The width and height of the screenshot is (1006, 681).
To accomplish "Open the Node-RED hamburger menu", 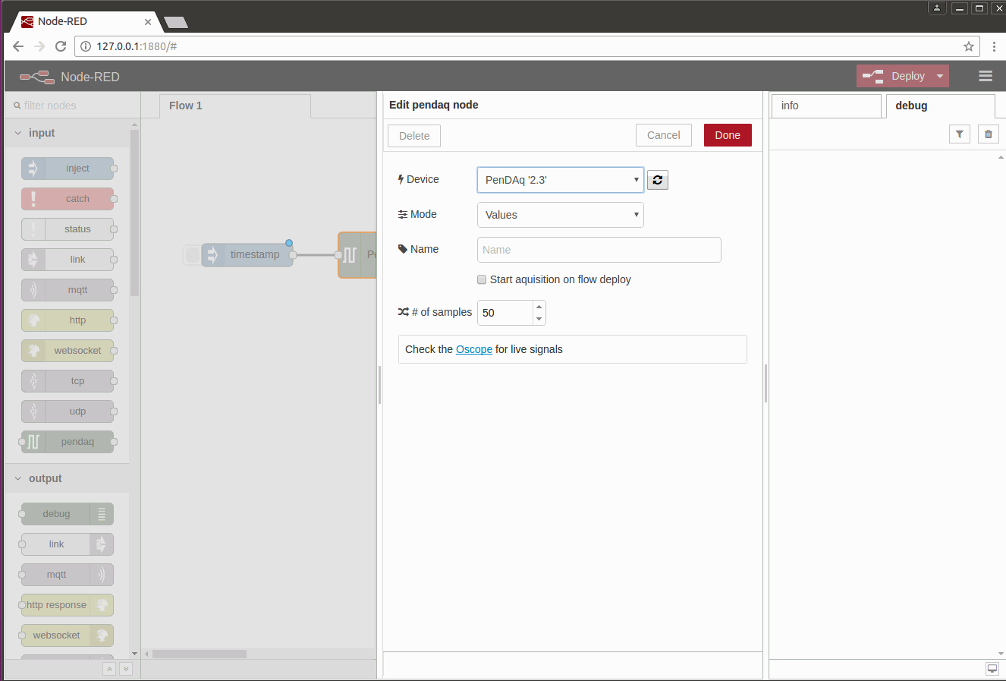I will pyautogui.click(x=986, y=76).
